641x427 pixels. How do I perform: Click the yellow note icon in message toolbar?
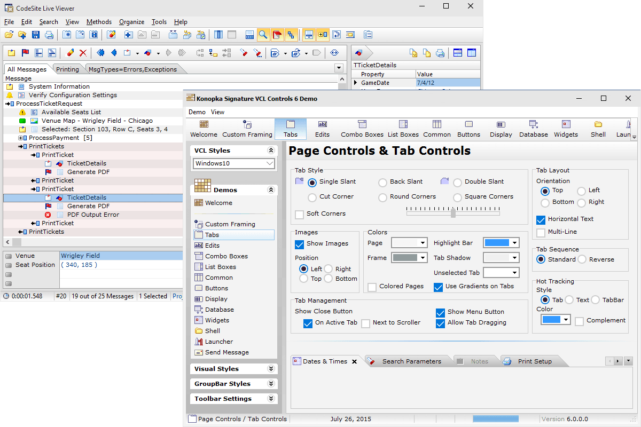click(x=11, y=53)
